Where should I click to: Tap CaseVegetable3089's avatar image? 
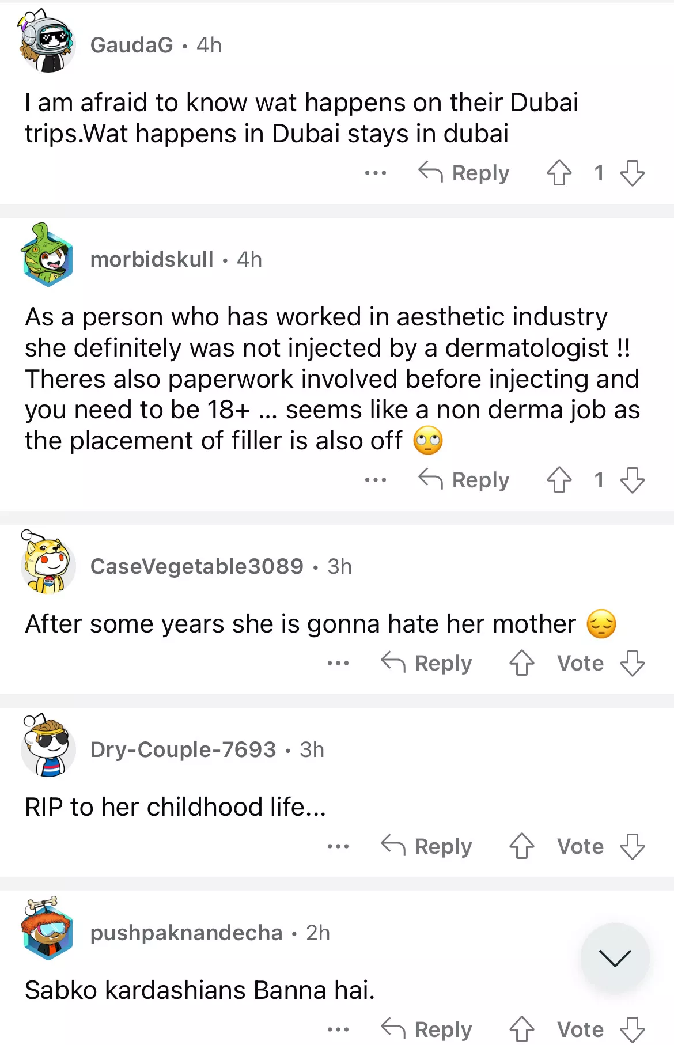tap(48, 563)
